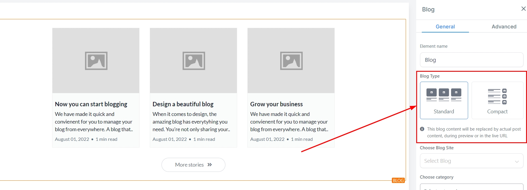This screenshot has height=190, width=527.
Task: Switch to the Advanced tab
Action: (x=504, y=27)
